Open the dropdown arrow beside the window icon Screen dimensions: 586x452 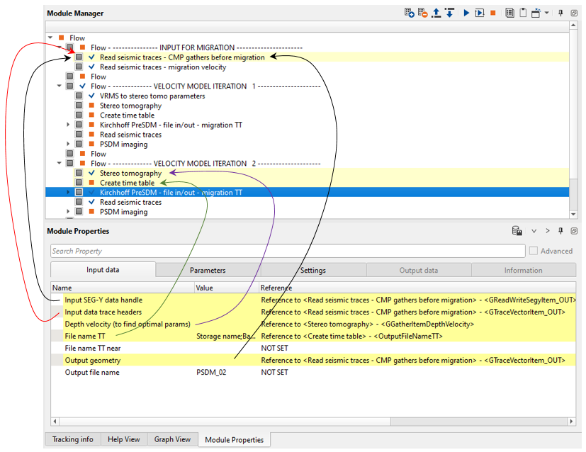pyautogui.click(x=546, y=13)
